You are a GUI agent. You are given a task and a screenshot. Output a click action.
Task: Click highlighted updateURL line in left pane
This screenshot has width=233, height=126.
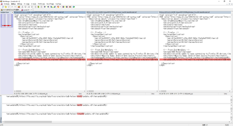click(50, 60)
